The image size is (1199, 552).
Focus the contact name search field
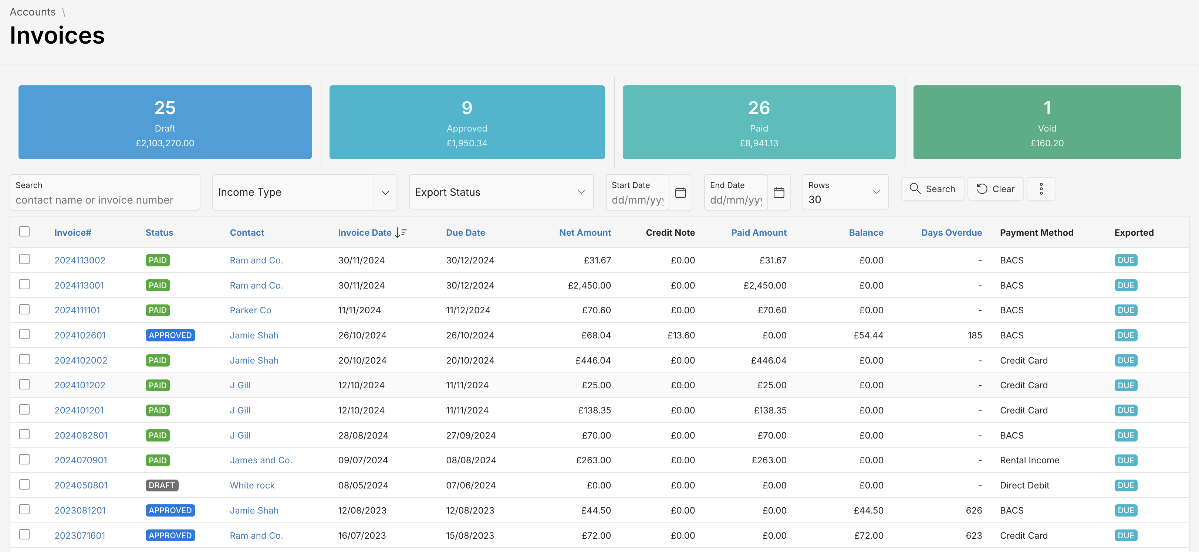(x=105, y=192)
